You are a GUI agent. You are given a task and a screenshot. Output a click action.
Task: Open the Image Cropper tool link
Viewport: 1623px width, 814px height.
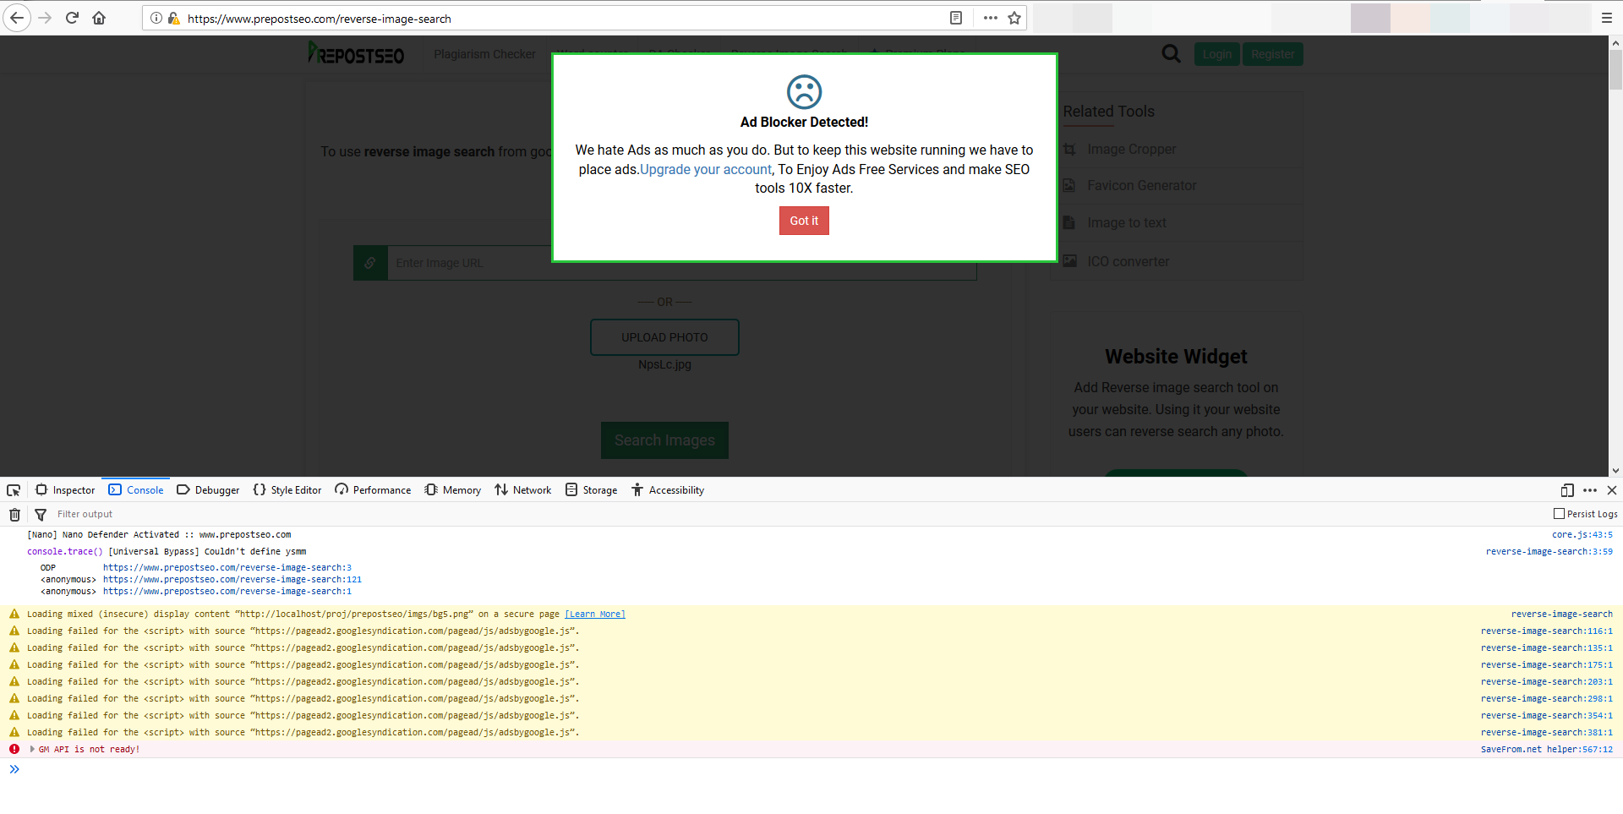coord(1131,149)
